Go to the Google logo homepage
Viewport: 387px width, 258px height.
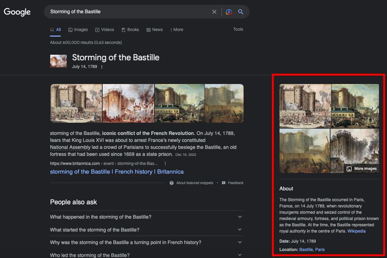17,12
